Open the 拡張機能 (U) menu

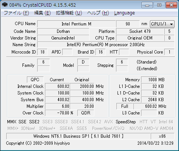(x=69, y=13)
